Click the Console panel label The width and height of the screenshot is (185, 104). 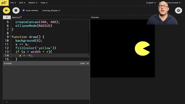pyautogui.click(x=8, y=63)
